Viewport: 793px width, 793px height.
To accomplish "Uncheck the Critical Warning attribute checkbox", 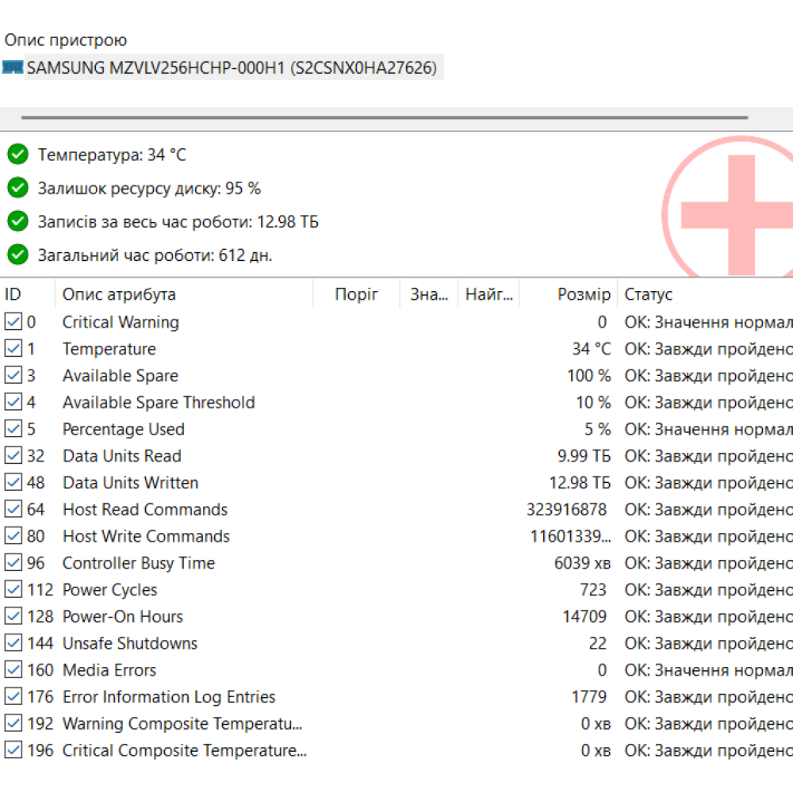I will [x=13, y=322].
